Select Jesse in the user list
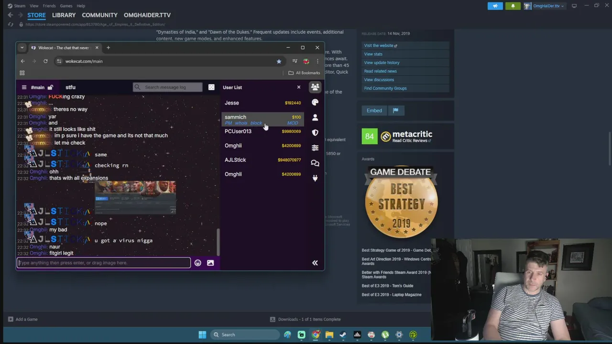The image size is (612, 344). pyautogui.click(x=232, y=103)
